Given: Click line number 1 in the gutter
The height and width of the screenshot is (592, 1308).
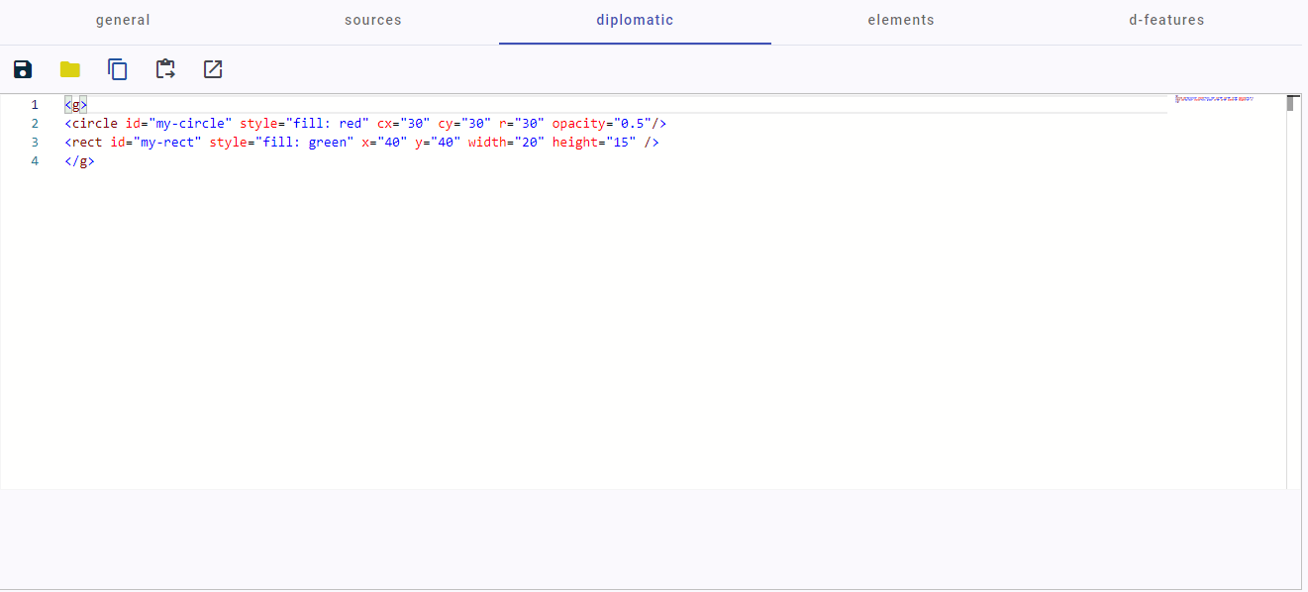Looking at the screenshot, I should point(35,105).
